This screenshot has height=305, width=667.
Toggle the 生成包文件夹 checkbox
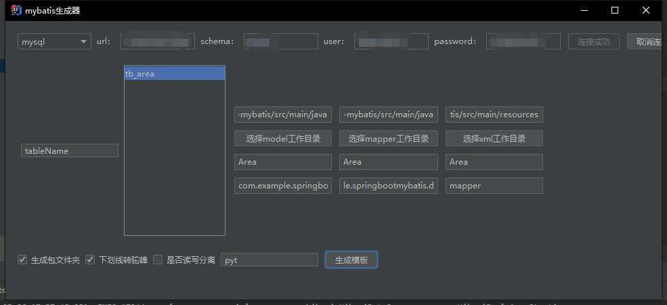click(22, 260)
